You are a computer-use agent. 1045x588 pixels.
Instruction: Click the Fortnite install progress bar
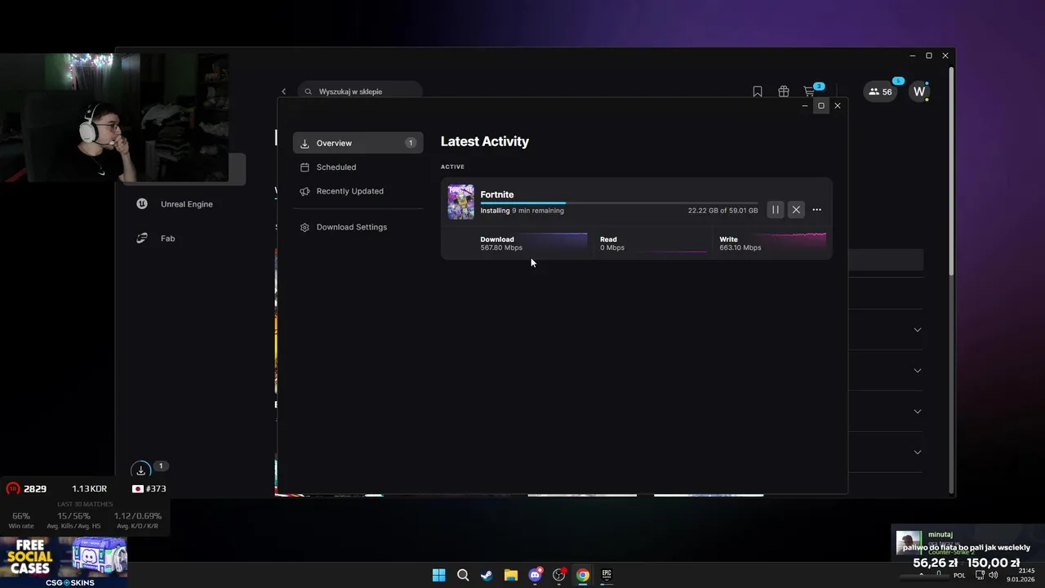click(x=619, y=203)
